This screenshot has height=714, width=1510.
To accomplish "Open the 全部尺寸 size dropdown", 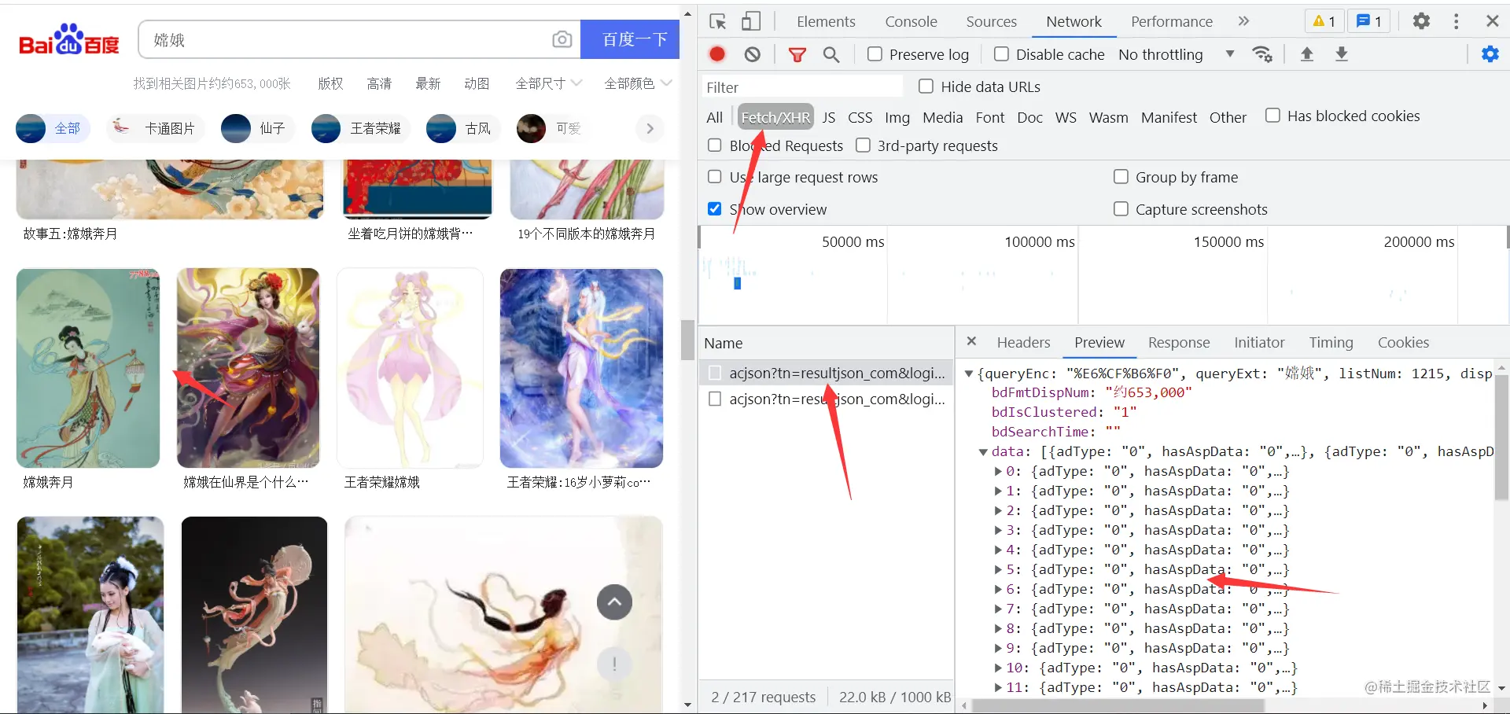I will click(x=548, y=83).
